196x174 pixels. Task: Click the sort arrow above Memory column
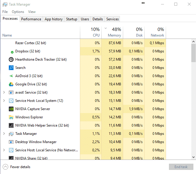pyautogui.click(x=105, y=28)
